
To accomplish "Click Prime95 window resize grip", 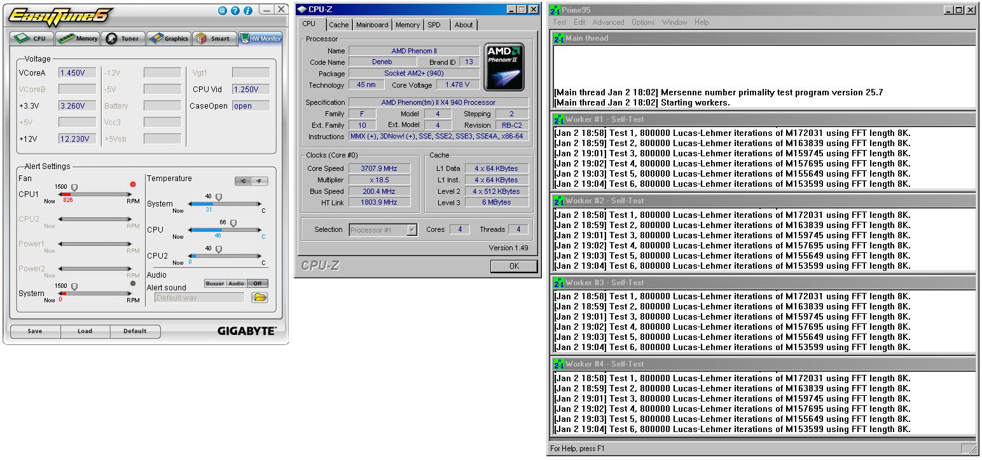I will (x=972, y=449).
